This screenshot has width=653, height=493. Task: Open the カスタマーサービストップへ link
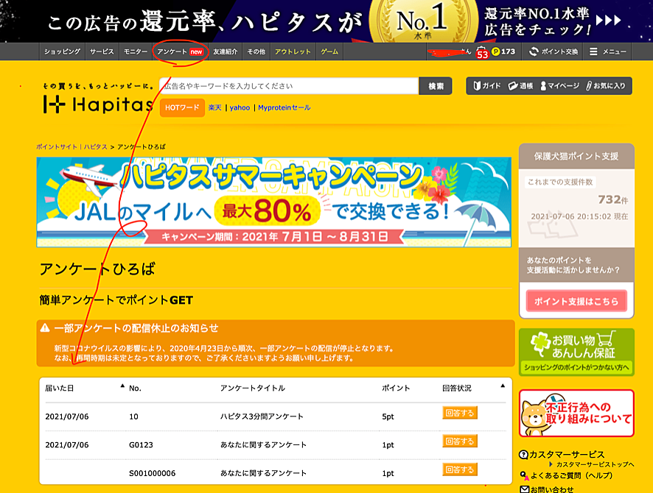click(x=595, y=464)
